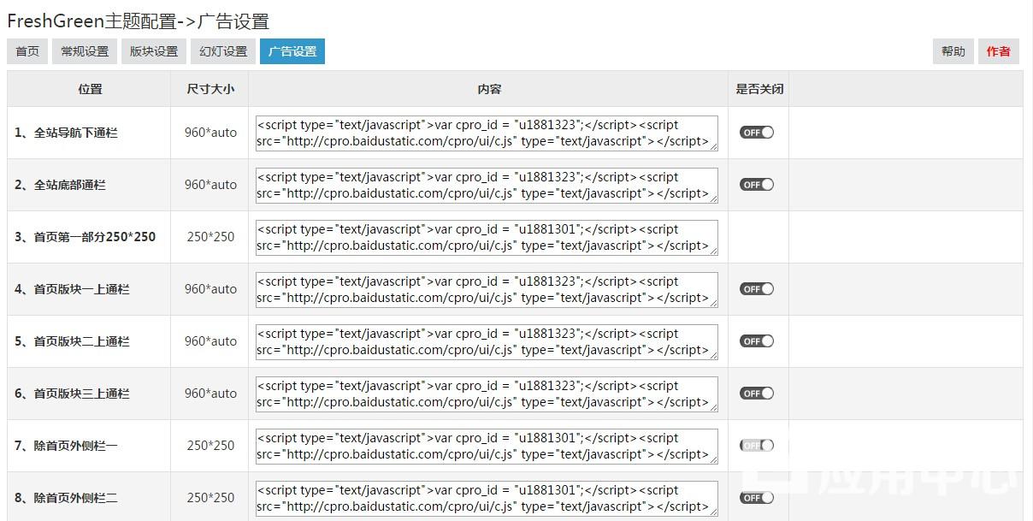Open the 首页 tab
This screenshot has height=521, width=1033.
click(27, 51)
